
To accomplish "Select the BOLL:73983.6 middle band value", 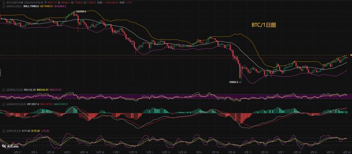I will tap(31, 7).
